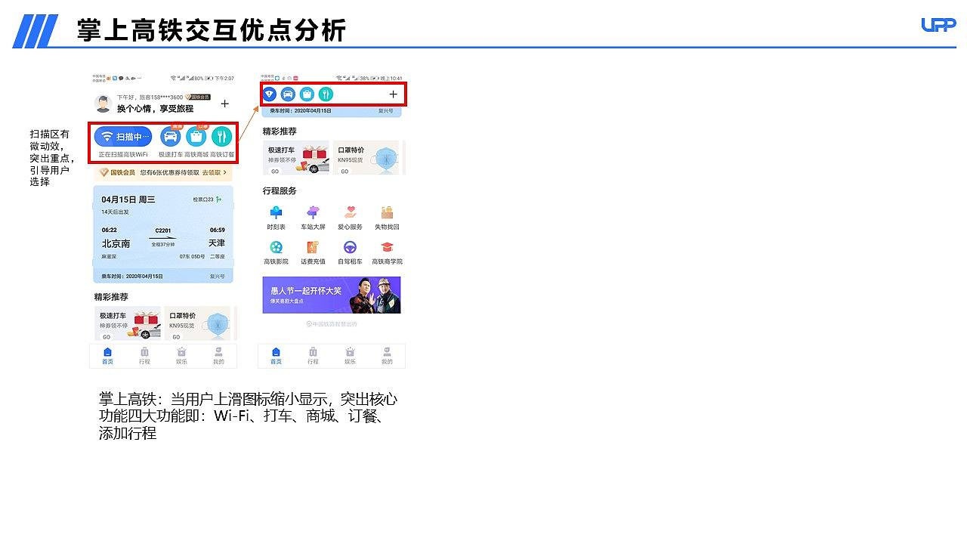Tap the small dining icon in right phone header
This screenshot has width=967, height=544.
coord(326,94)
